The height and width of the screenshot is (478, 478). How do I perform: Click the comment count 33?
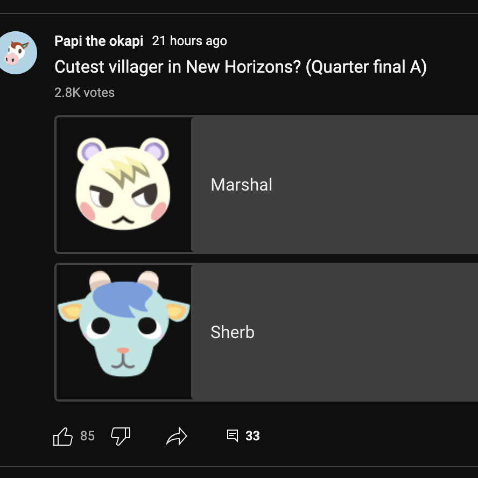coord(252,436)
